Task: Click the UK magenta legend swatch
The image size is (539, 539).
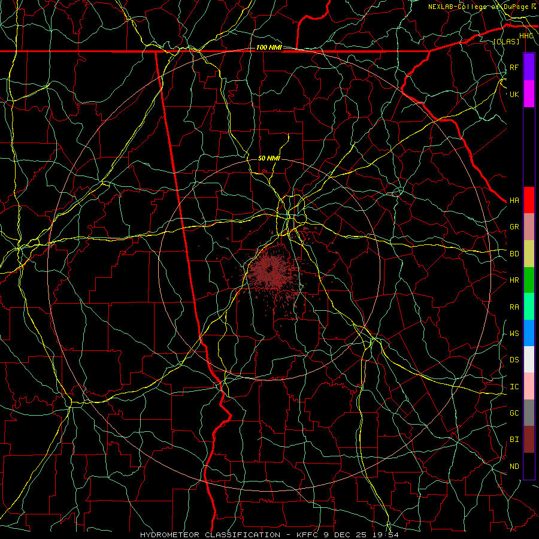Action: click(529, 93)
